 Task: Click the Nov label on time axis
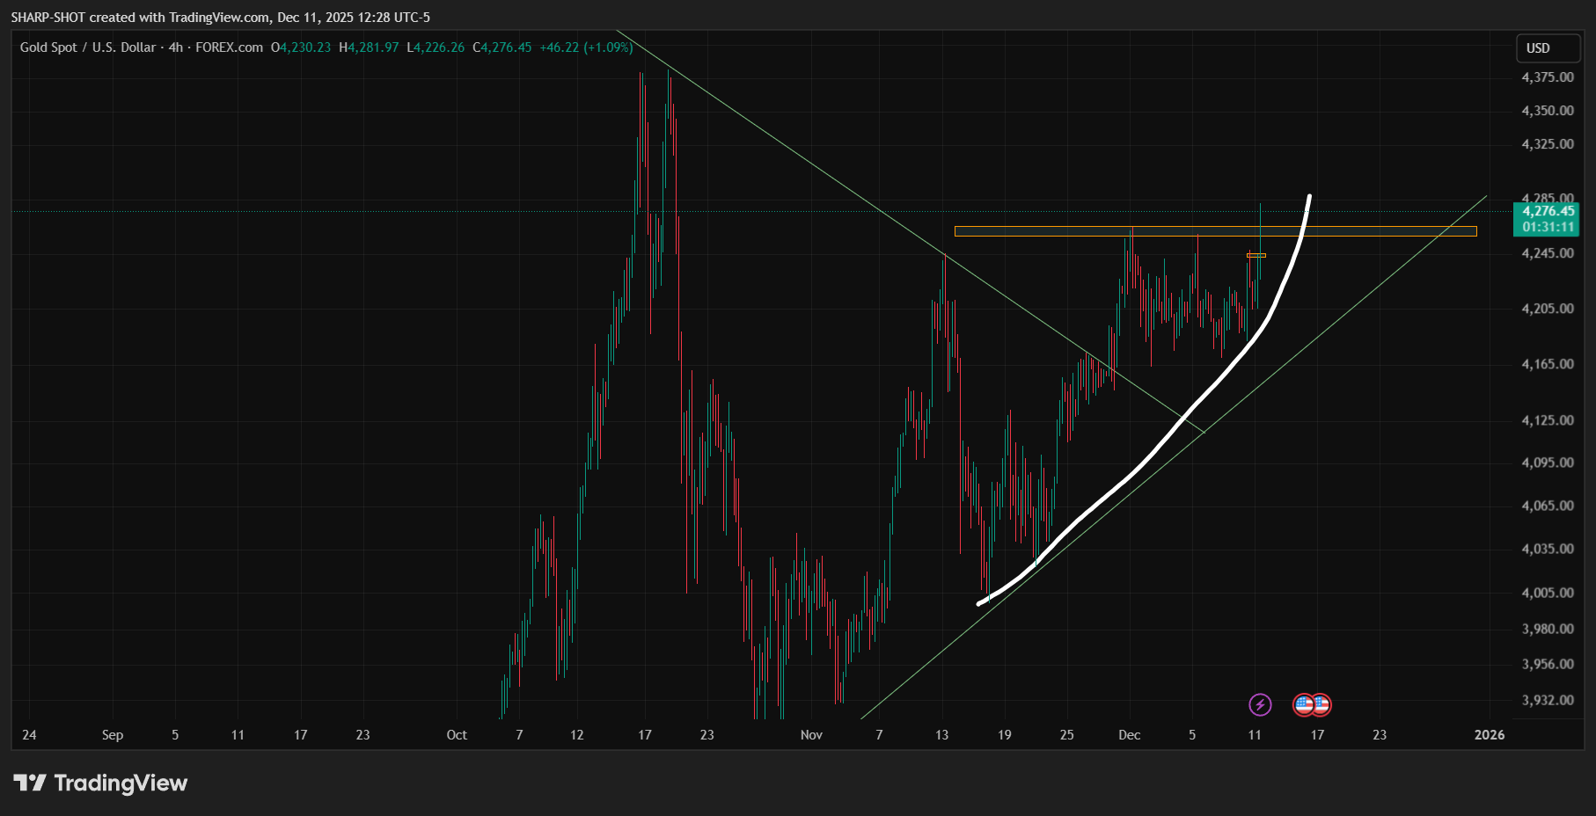811,735
